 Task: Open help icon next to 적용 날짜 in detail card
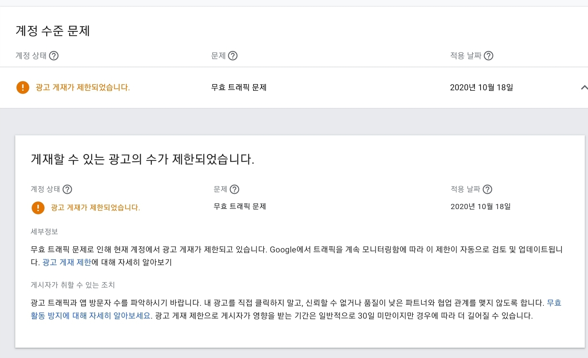click(487, 189)
